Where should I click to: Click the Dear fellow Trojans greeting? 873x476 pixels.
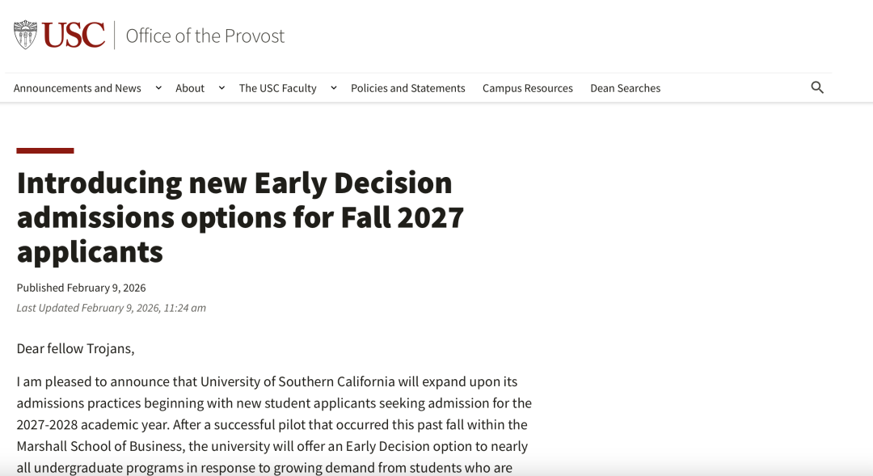76,348
